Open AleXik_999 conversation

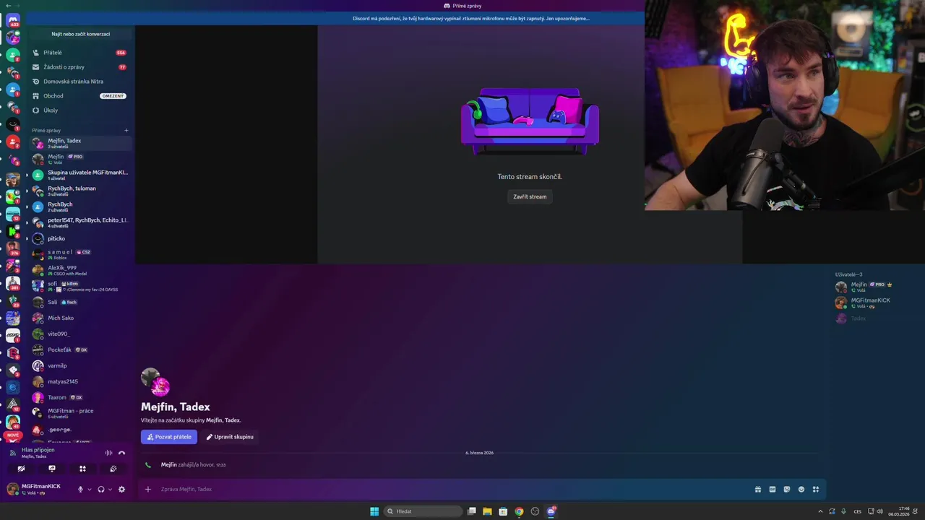[80, 270]
